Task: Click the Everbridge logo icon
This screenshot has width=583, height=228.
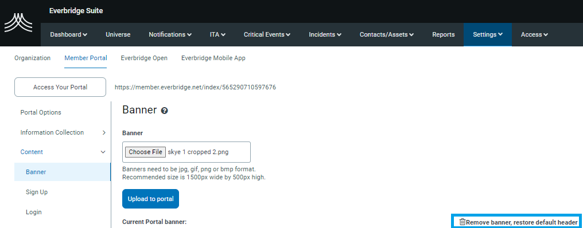Action: [x=18, y=23]
